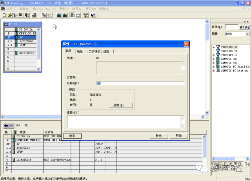Click the 名称(N) name input field
This screenshot has width=251, height=181.
tap(140, 83)
